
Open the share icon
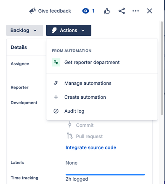pos(122,11)
